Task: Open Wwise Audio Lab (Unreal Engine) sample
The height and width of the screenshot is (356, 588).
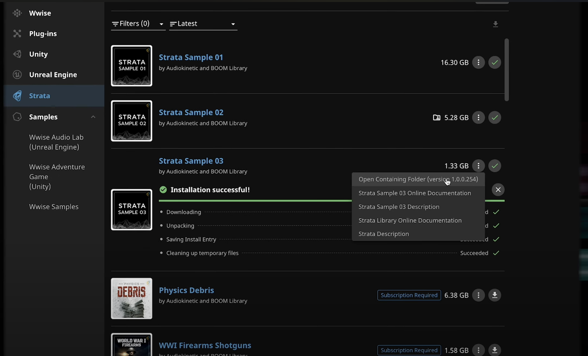Action: click(x=56, y=142)
